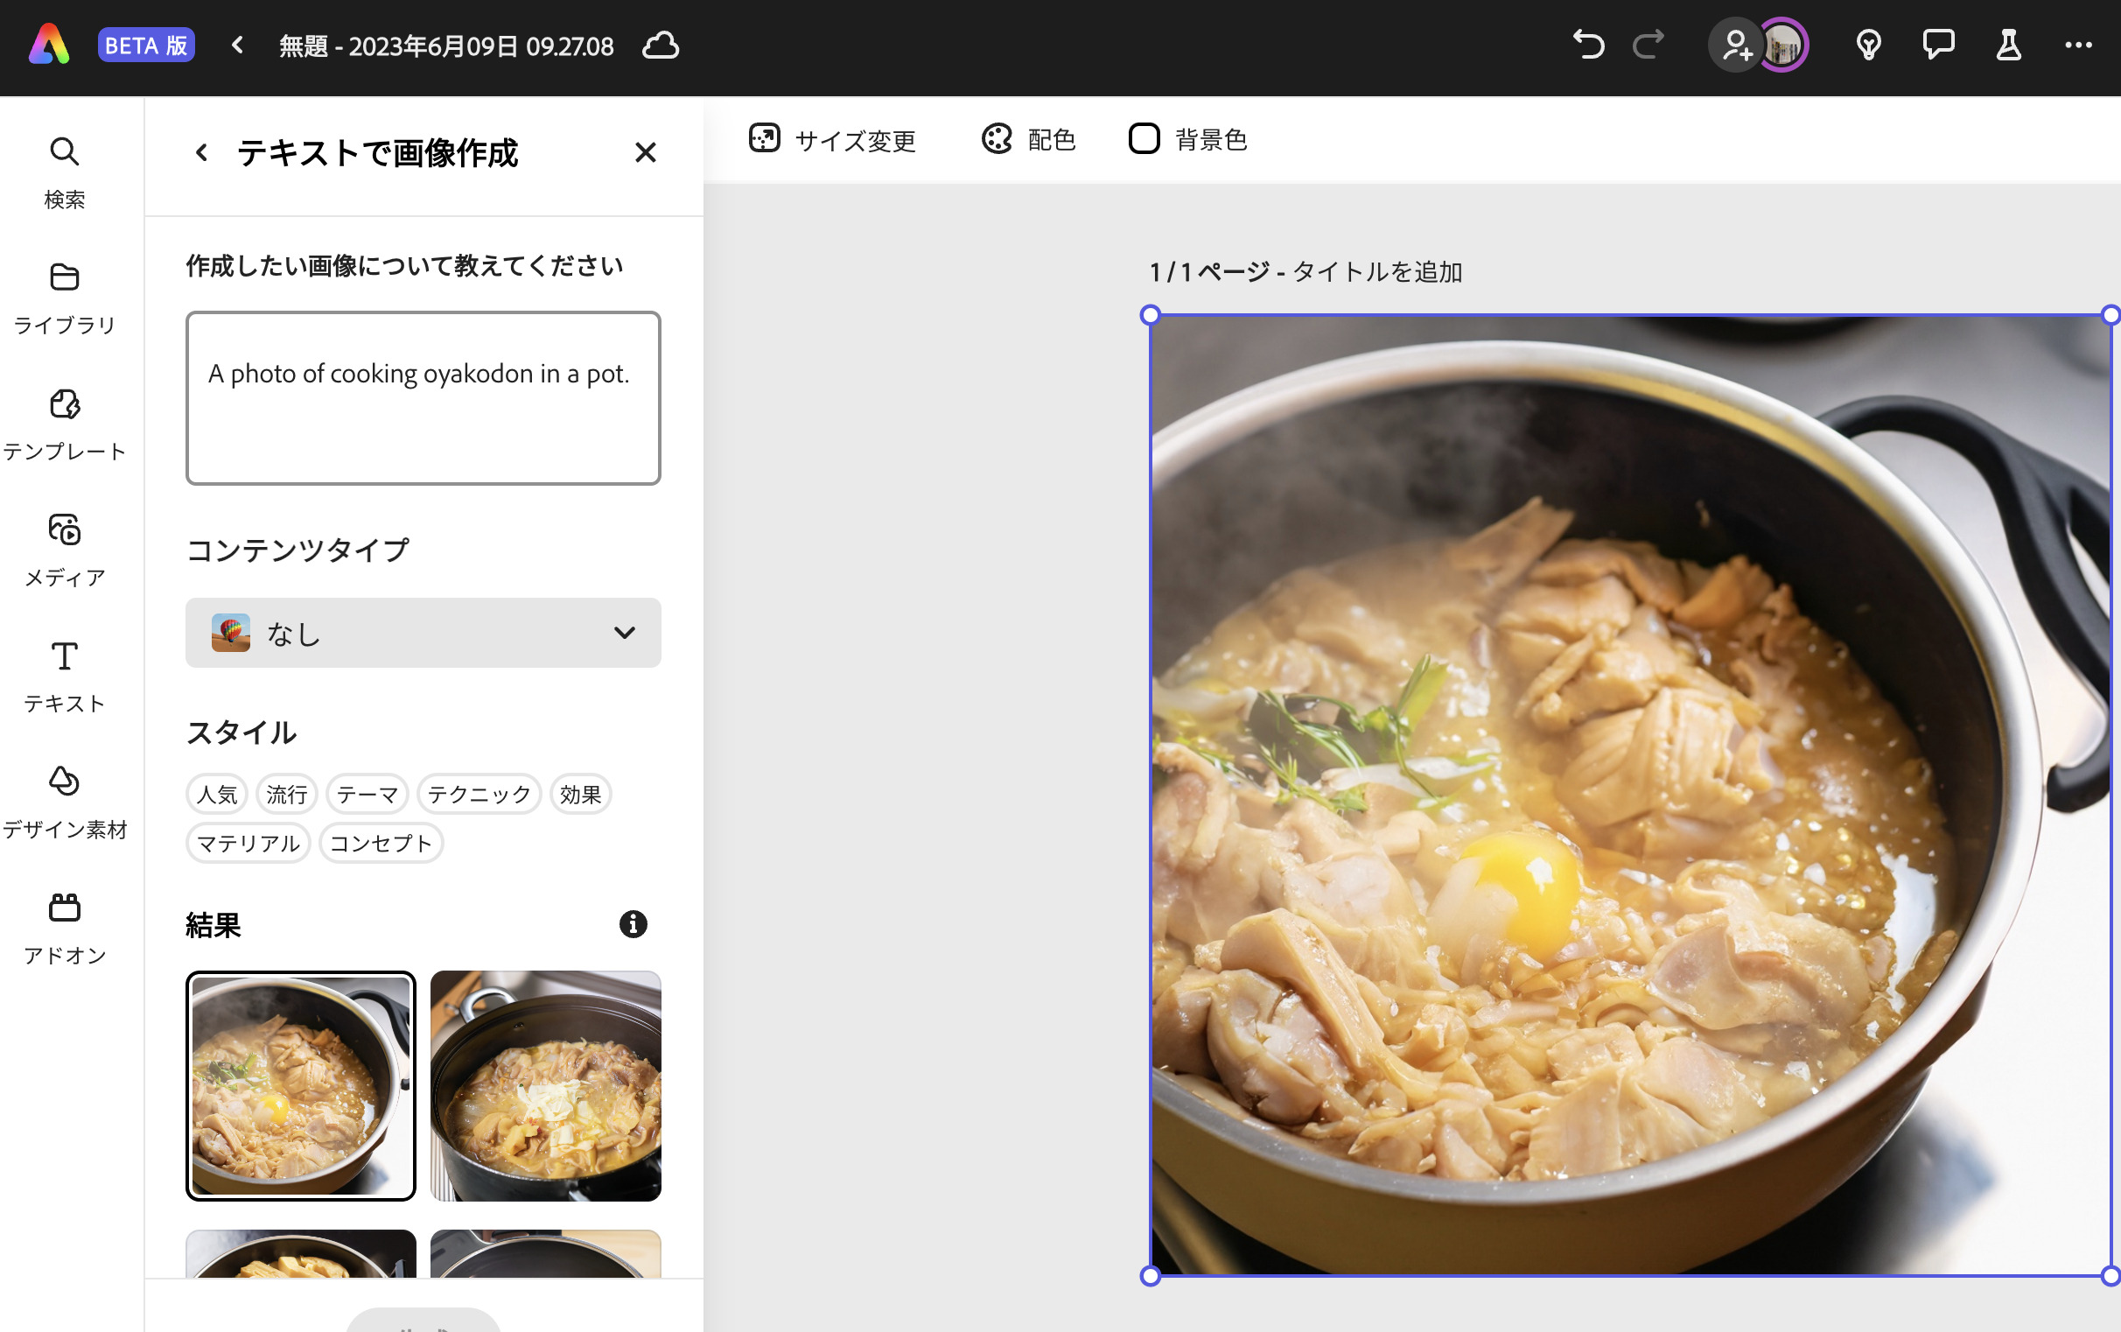Open the コンテンツタイプ dropdown

pyautogui.click(x=423, y=633)
